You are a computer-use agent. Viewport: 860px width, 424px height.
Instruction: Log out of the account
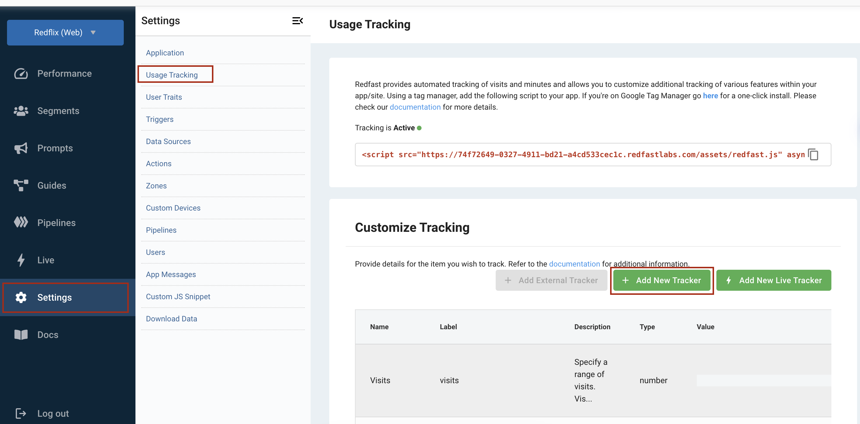tap(53, 413)
